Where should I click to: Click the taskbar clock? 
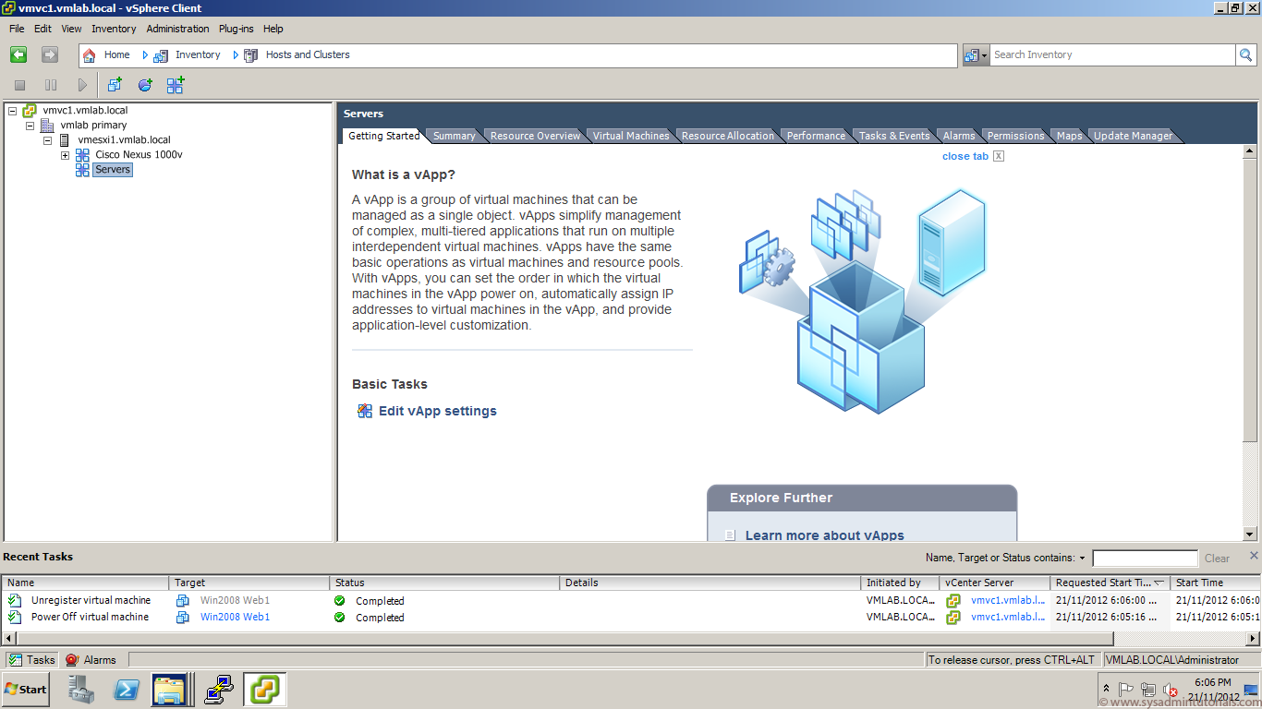tap(1212, 690)
